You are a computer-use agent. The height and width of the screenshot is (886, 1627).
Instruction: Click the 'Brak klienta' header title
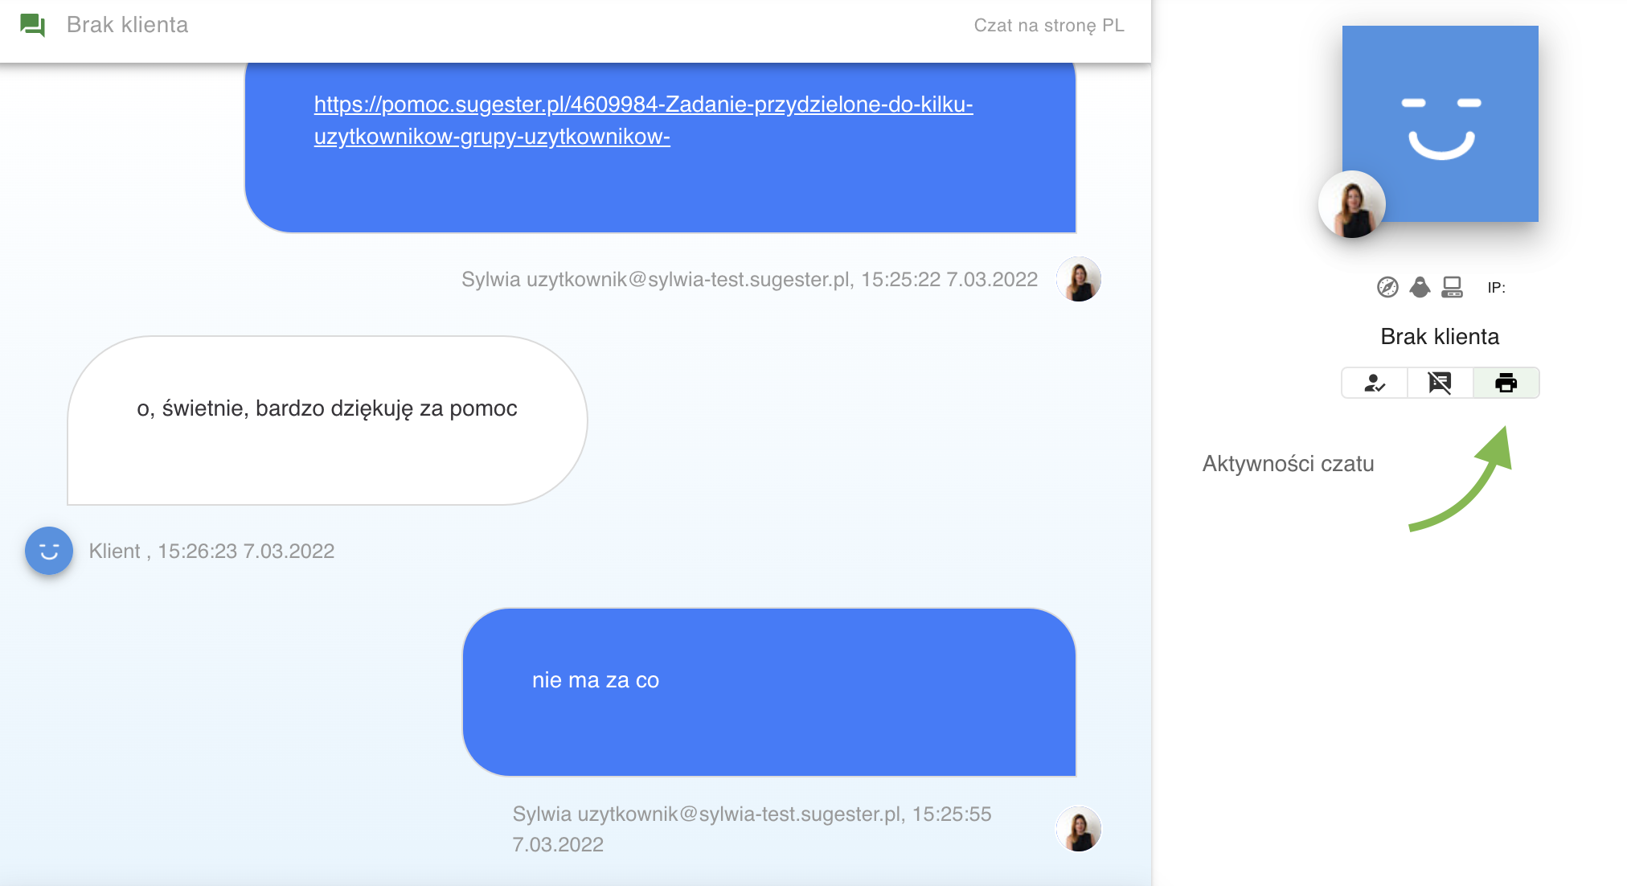click(127, 25)
